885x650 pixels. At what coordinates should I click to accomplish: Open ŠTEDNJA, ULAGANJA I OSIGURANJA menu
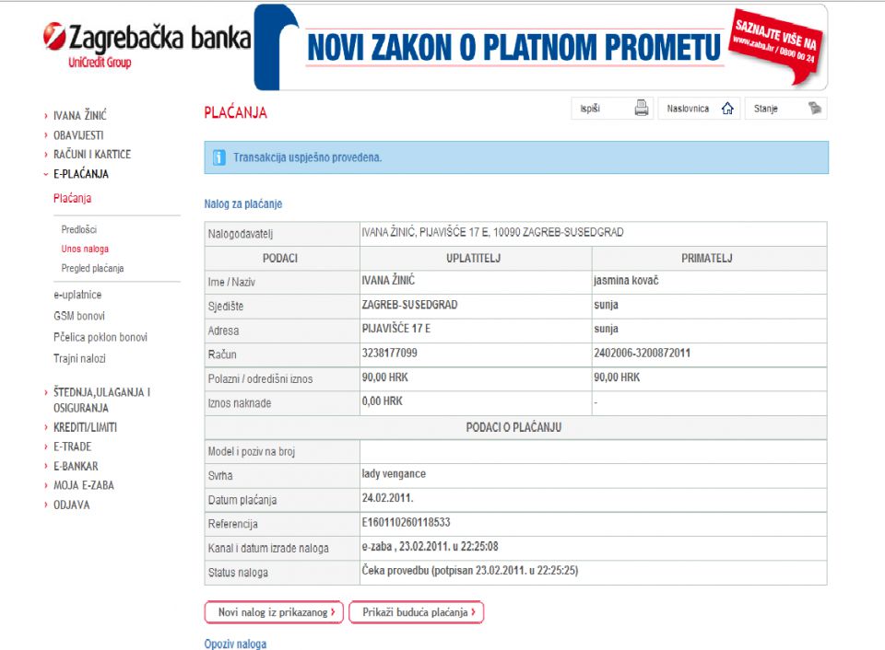[101, 400]
